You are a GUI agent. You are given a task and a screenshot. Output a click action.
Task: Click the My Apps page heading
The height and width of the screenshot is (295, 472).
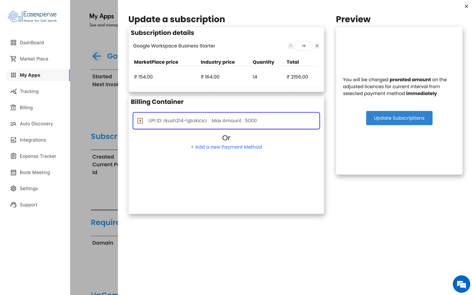(x=101, y=16)
